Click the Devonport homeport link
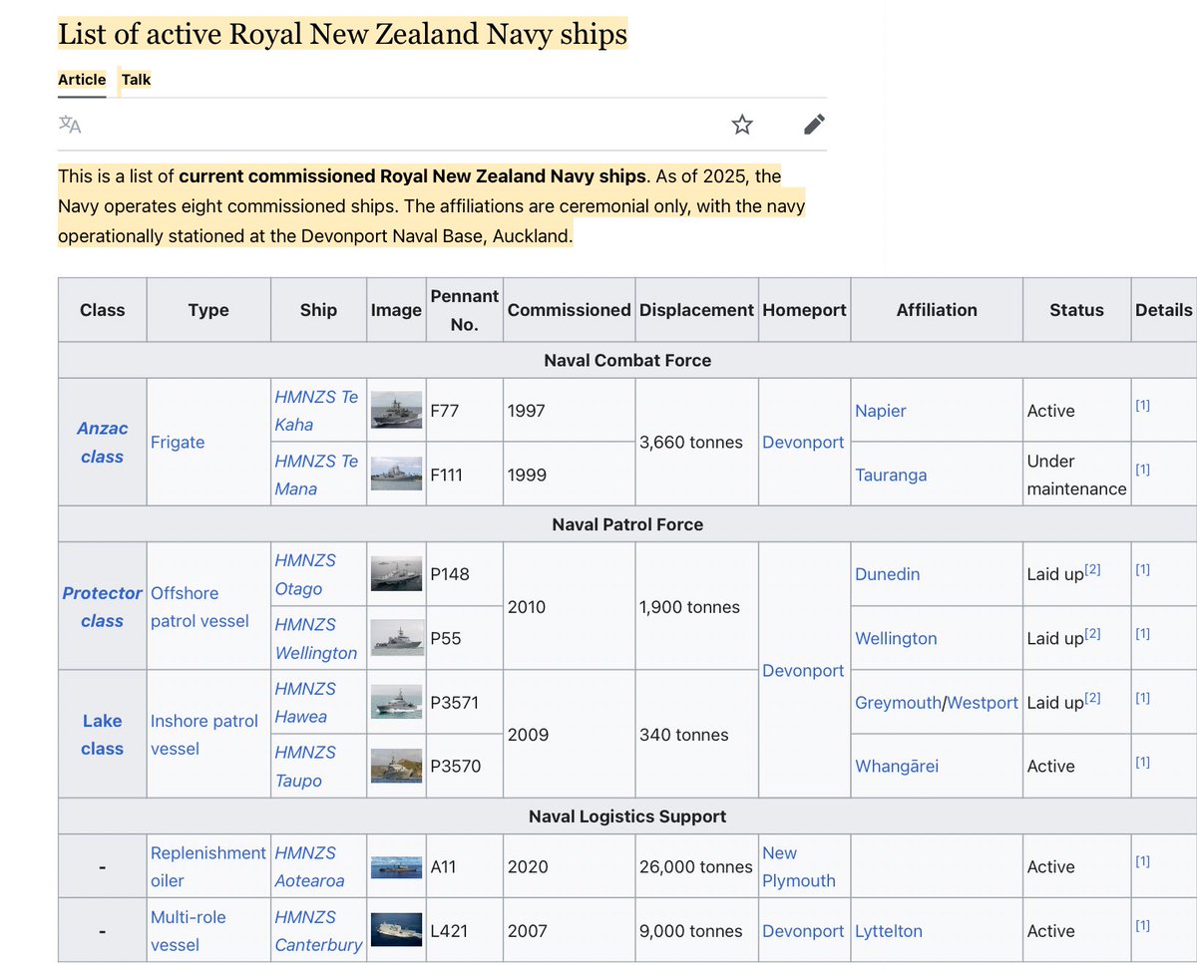Viewport: 1197px width, 972px height. (x=803, y=442)
